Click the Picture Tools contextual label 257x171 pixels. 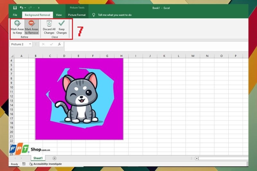tap(77, 8)
